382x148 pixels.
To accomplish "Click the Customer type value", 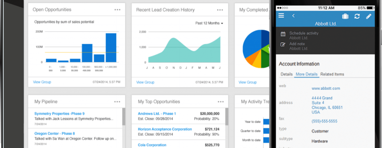I will point(320,131).
